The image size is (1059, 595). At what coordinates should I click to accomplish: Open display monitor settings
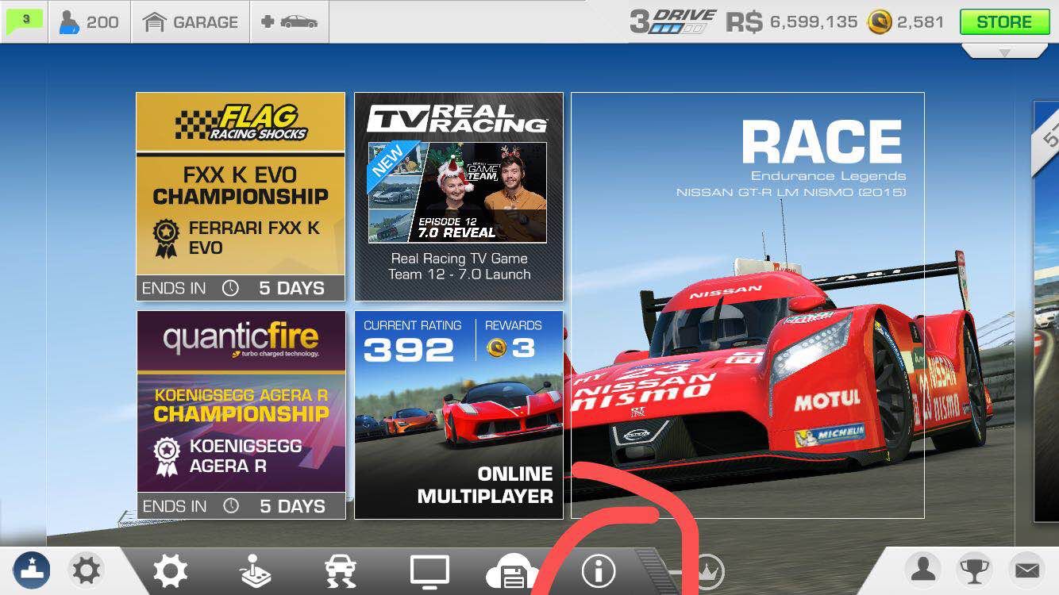click(429, 571)
